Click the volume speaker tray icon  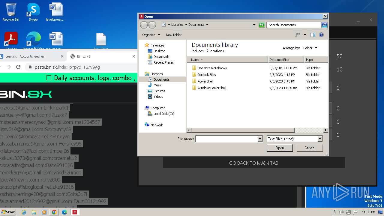[x=341, y=212]
